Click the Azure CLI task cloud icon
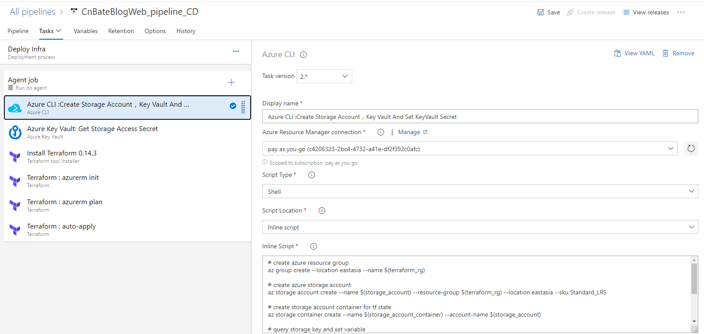 pyautogui.click(x=15, y=108)
